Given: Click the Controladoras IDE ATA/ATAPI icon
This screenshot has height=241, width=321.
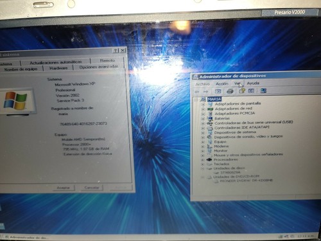Looking at the screenshot, I should pos(210,128).
